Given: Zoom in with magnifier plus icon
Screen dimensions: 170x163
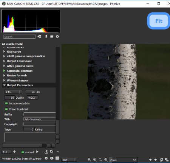Looking at the screenshot, I should click(89, 160).
